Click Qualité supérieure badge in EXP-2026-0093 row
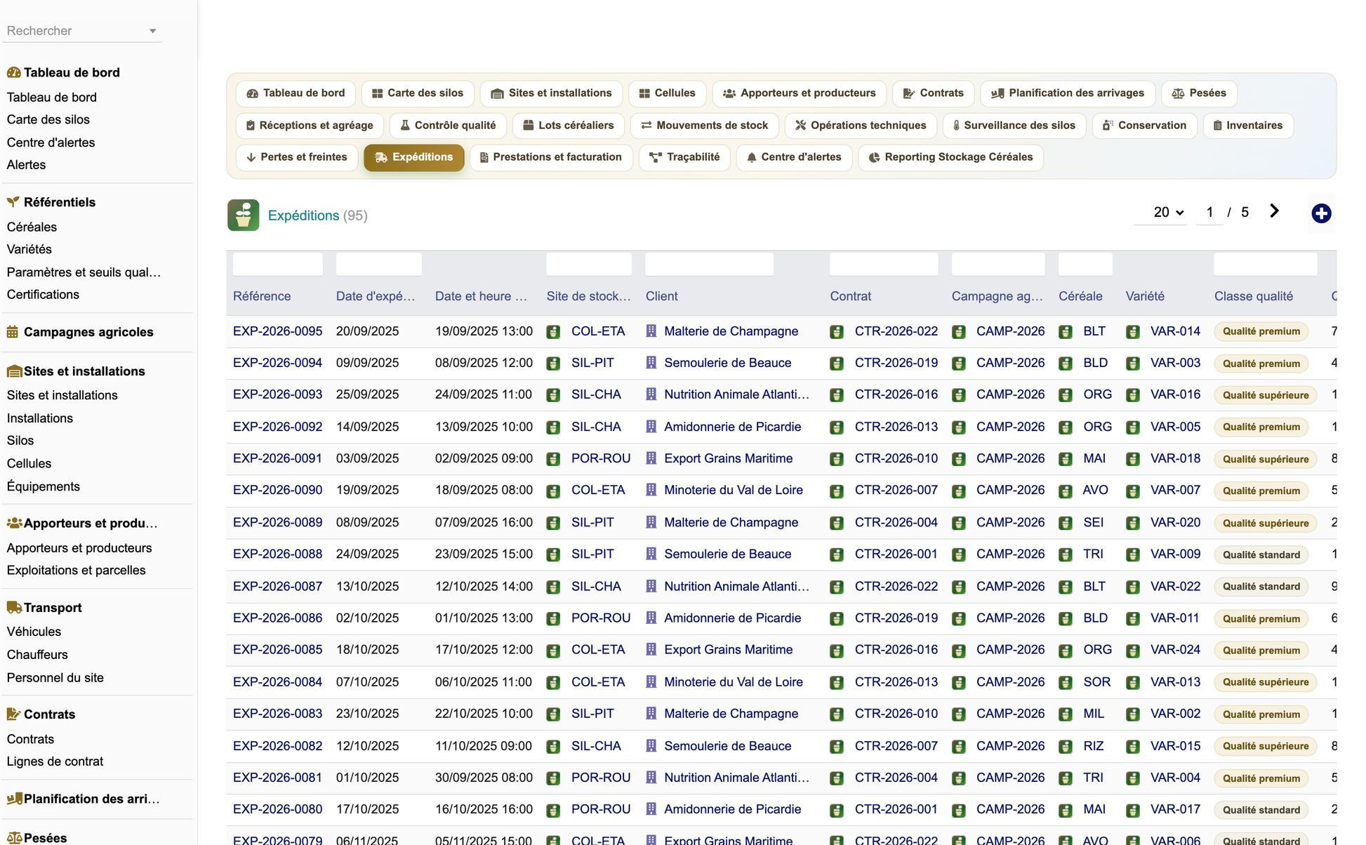The height and width of the screenshot is (845, 1366). point(1265,395)
